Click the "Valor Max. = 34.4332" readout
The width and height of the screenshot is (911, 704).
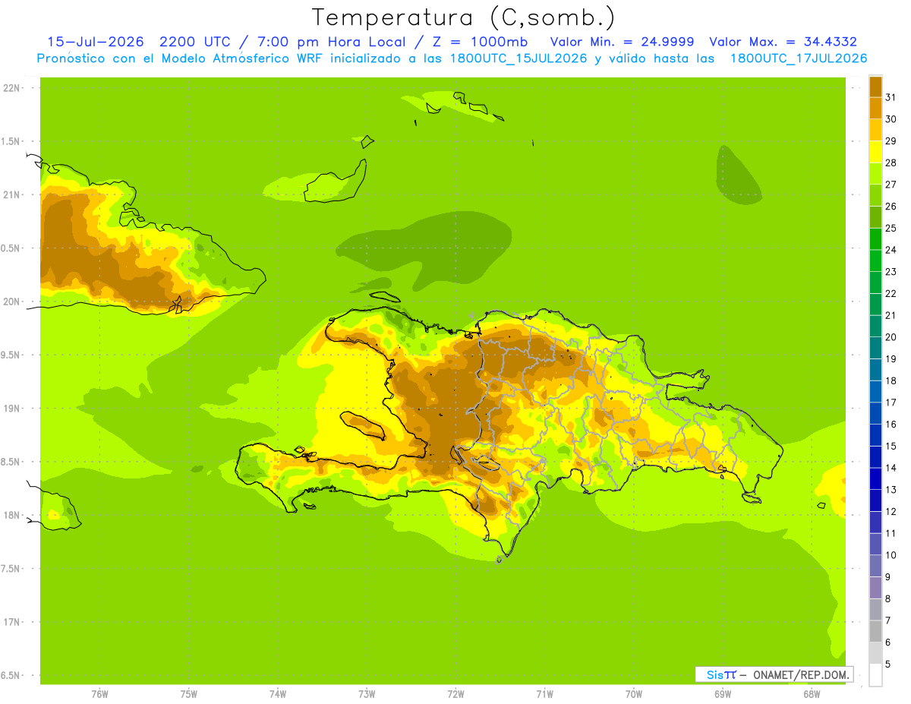[x=783, y=42]
